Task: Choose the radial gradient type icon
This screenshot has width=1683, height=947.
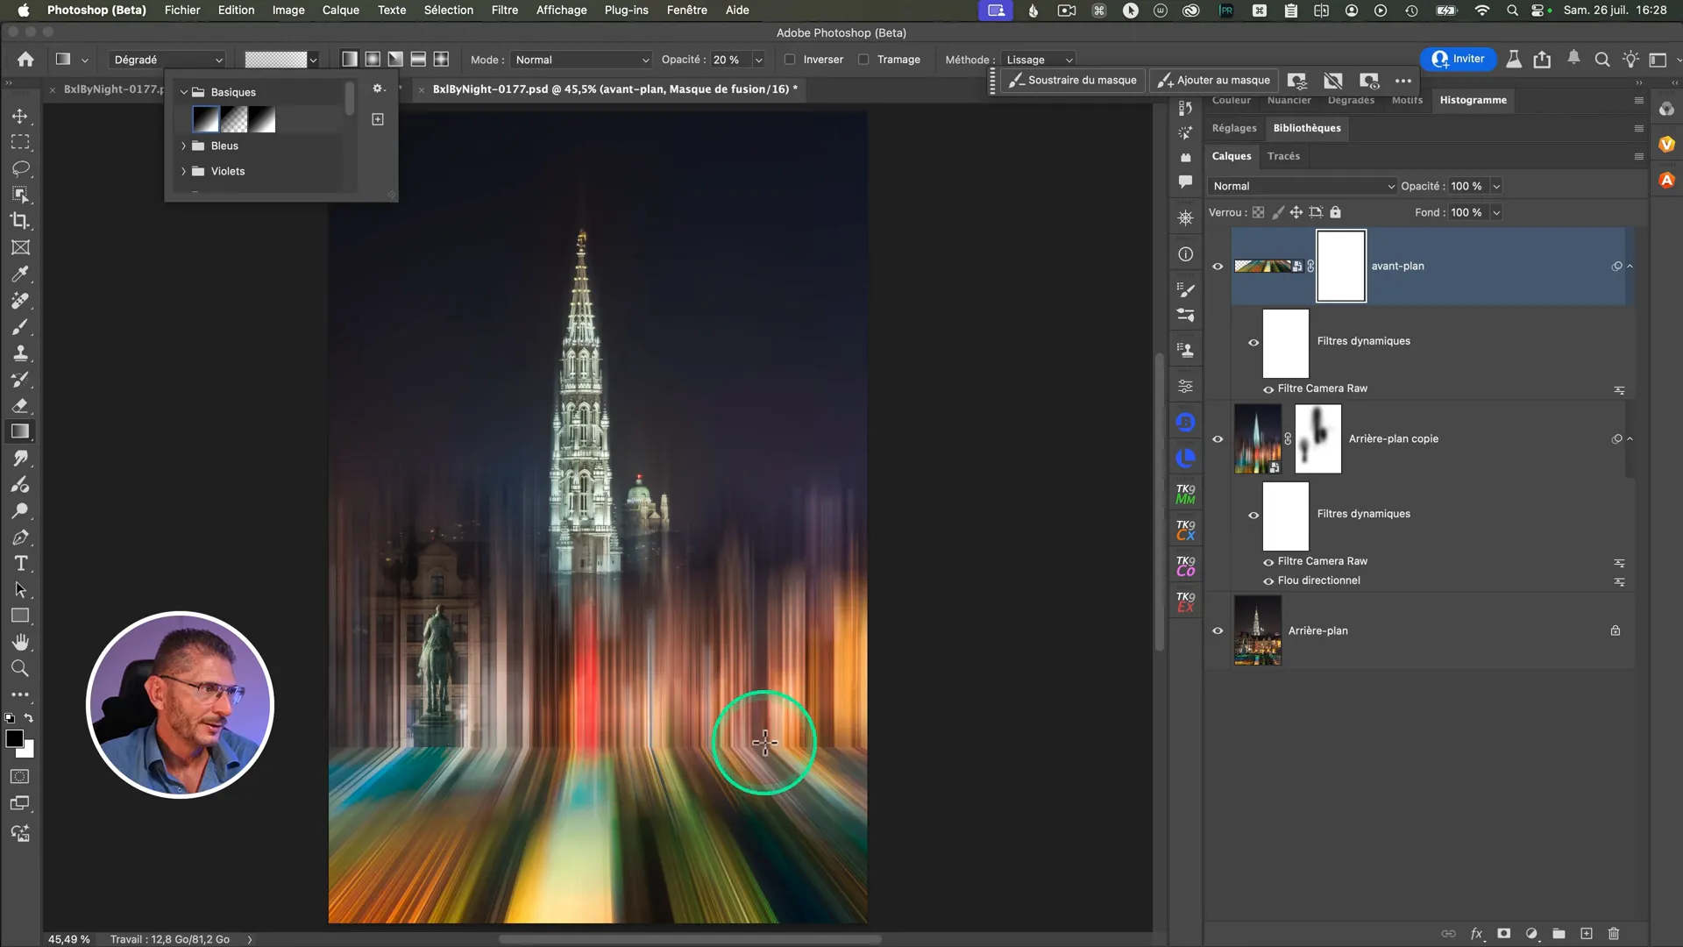Action: click(x=373, y=59)
